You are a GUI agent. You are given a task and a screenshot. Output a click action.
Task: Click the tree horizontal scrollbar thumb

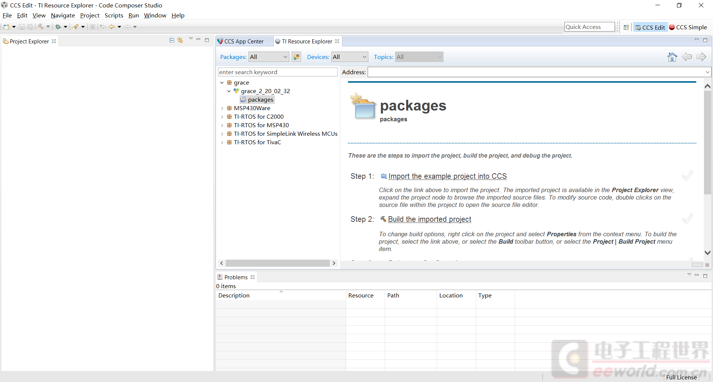coord(277,263)
